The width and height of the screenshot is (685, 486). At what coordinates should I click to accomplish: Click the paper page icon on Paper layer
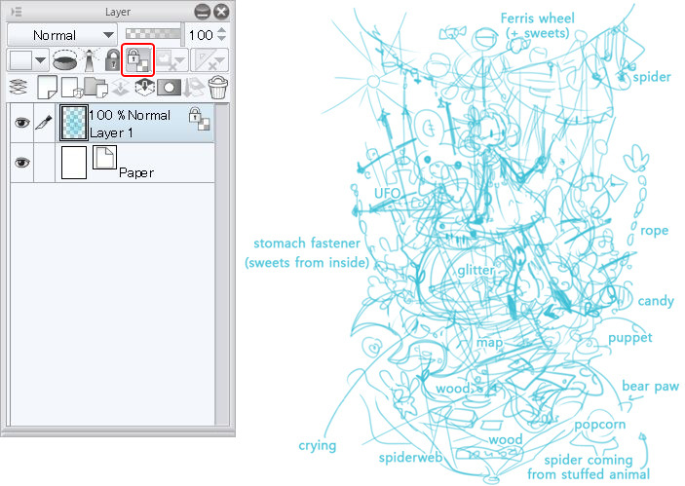tap(105, 157)
